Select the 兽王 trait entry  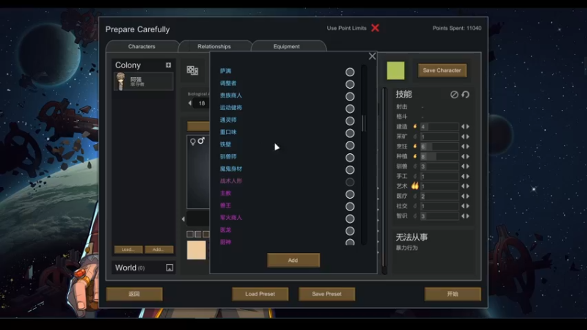225,205
